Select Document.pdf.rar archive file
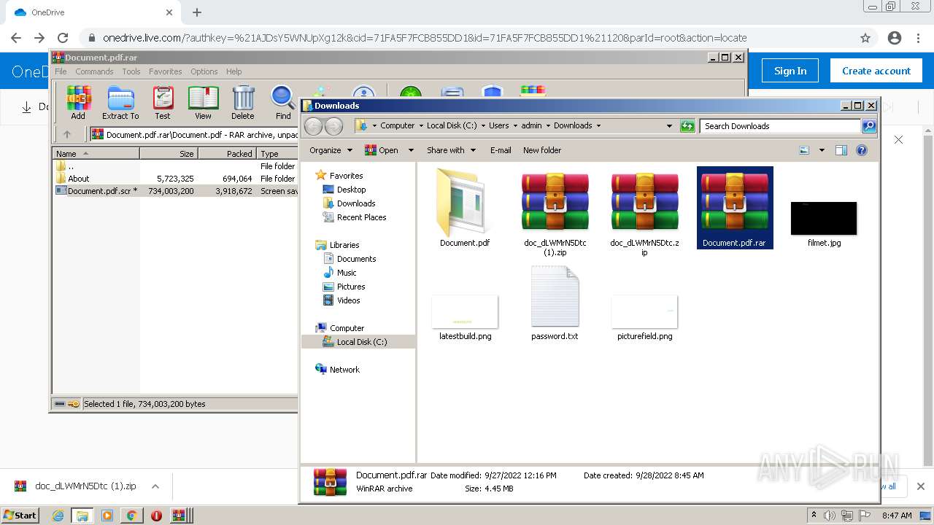Image resolution: width=934 pixels, height=525 pixels. [735, 208]
